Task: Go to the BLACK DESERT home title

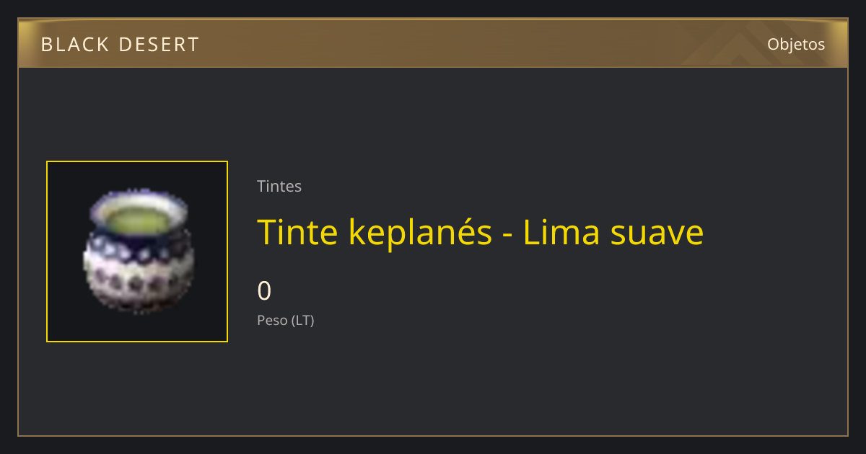Action: pos(120,45)
